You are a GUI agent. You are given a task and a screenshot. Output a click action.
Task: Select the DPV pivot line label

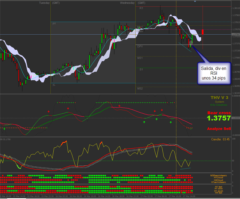pyautogui.click(x=140, y=46)
